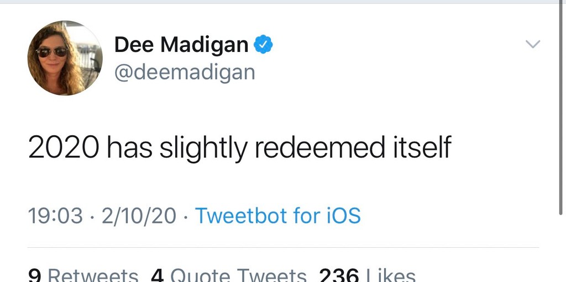This screenshot has width=566, height=282.
Task: Click the Tweetbot for iOS link
Action: pos(277,215)
